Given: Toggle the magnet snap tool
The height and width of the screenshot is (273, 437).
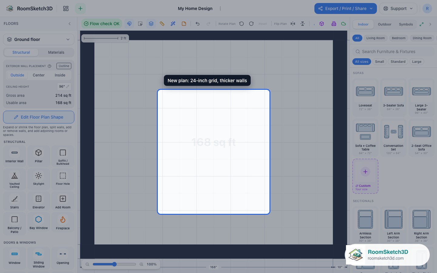Looking at the screenshot, I should pos(129,24).
